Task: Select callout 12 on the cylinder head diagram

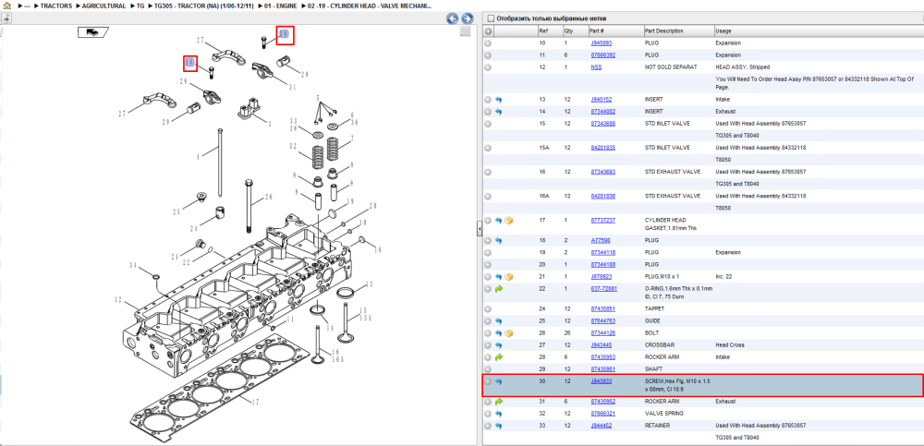Action: point(118,300)
